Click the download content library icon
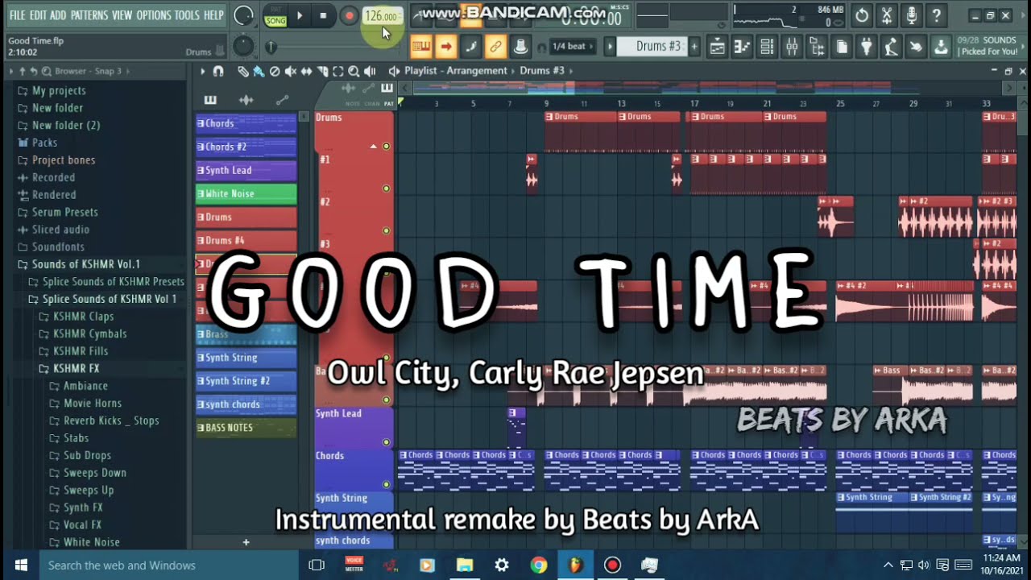 click(x=941, y=47)
